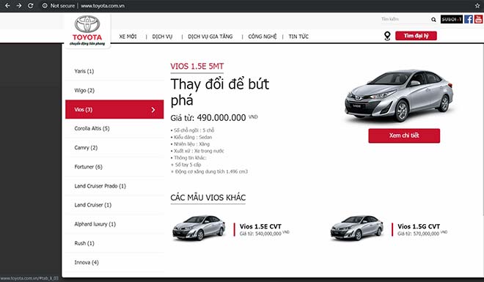Click the Động cơ xăng dung tích 1.496 cm3 line
The height and width of the screenshot is (282, 484).
pos(209,171)
